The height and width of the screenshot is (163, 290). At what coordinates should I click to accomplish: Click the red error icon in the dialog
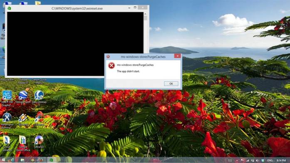[x=112, y=65]
